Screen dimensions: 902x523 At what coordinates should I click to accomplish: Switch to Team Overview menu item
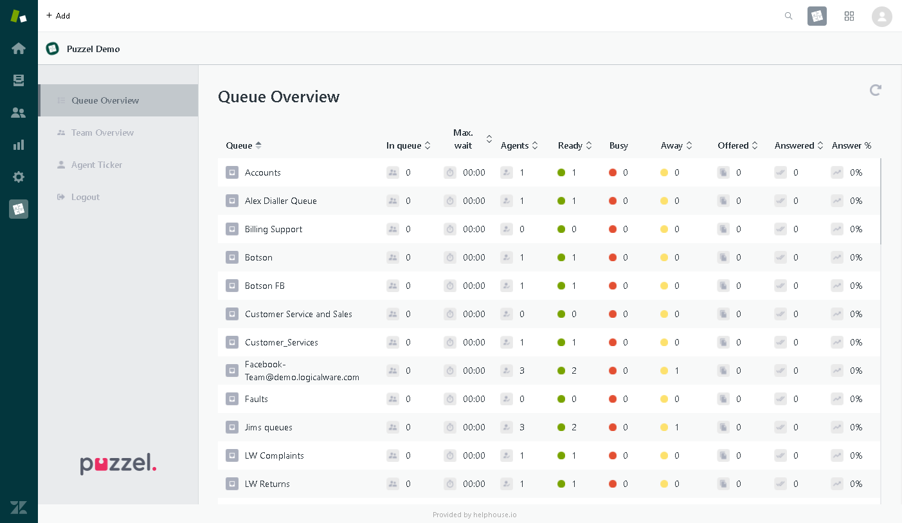click(102, 133)
